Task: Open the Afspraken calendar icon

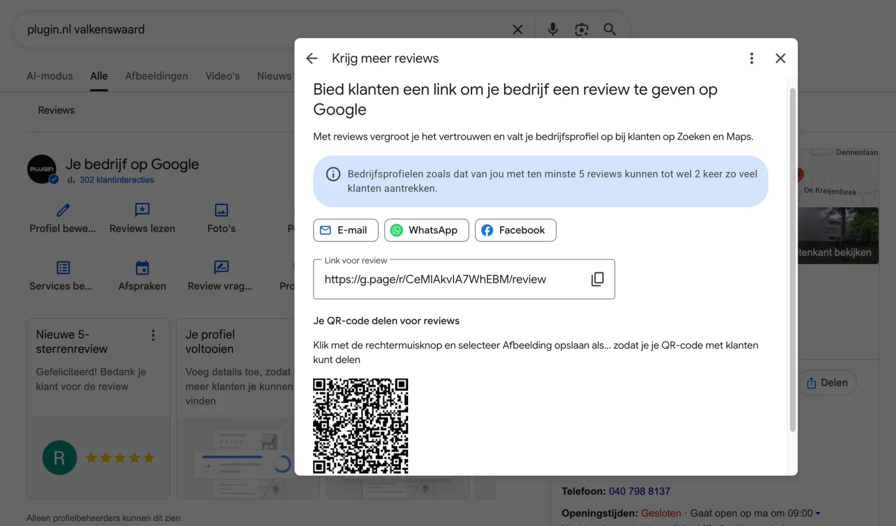Action: (142, 268)
